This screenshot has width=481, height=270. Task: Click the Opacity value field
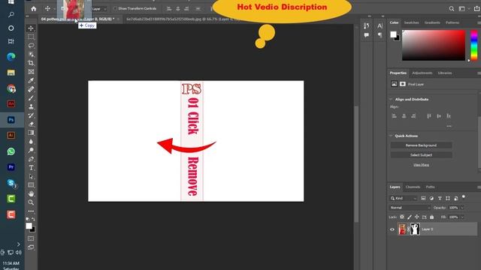pyautogui.click(x=453, y=208)
